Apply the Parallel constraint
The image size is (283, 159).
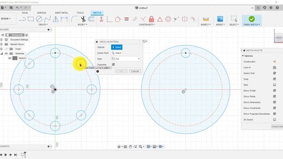click(135, 19)
